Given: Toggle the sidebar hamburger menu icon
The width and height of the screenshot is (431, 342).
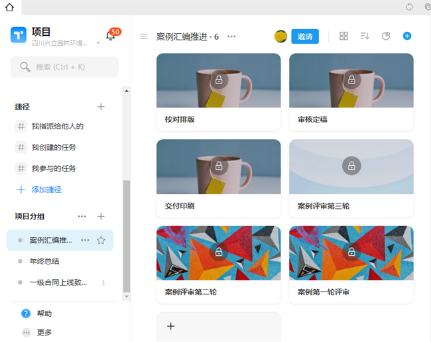Looking at the screenshot, I should (x=144, y=36).
